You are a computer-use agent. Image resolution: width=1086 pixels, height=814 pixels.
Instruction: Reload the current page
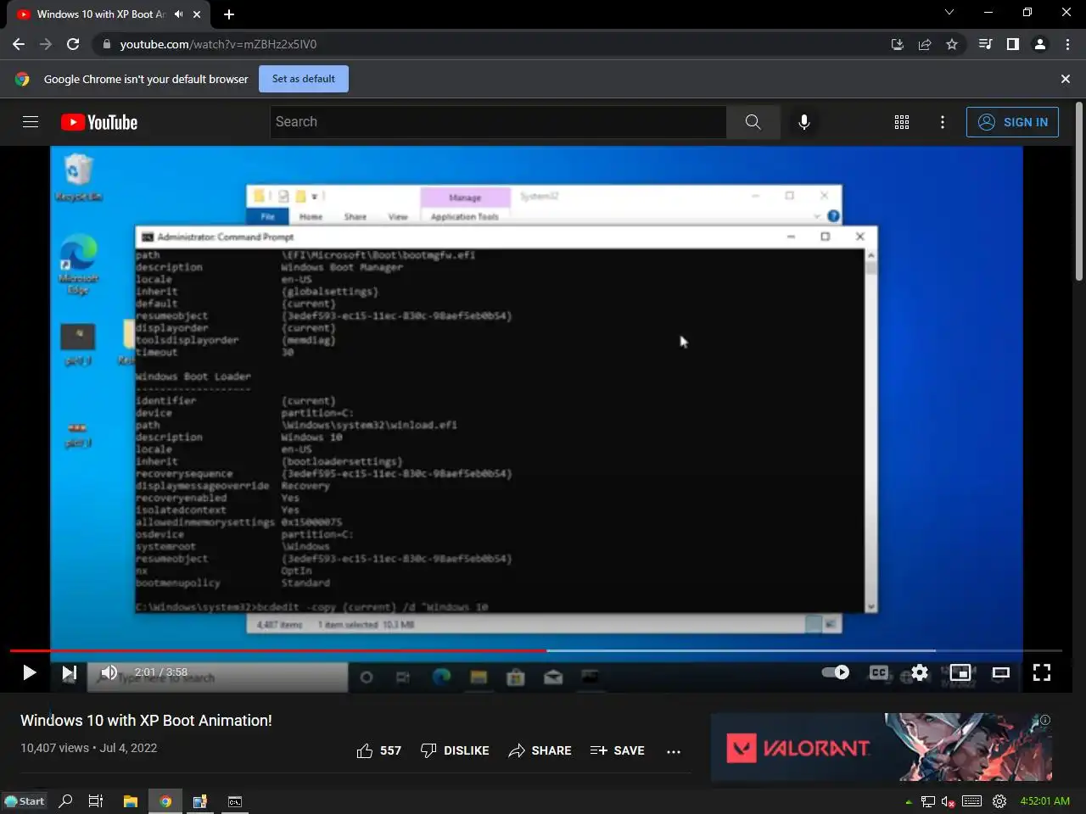tap(73, 44)
